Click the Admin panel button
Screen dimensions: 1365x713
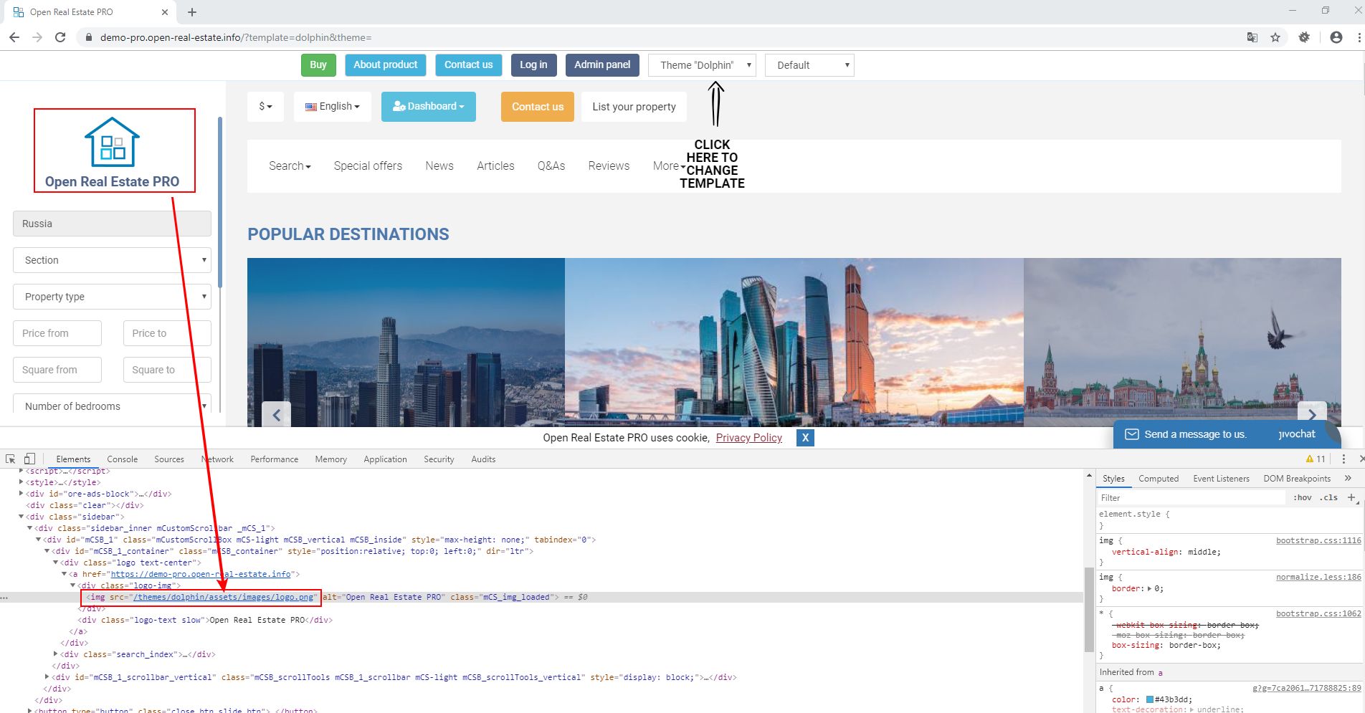click(602, 64)
